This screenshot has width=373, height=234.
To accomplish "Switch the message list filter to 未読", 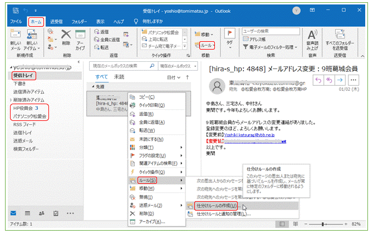I will pyautogui.click(x=119, y=77).
